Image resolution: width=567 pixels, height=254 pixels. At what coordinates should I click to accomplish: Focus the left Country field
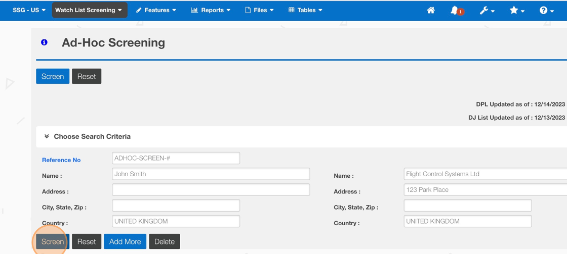click(176, 221)
